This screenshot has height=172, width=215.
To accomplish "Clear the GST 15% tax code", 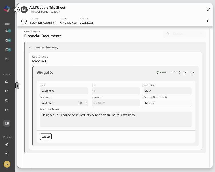I will pos(81,103).
